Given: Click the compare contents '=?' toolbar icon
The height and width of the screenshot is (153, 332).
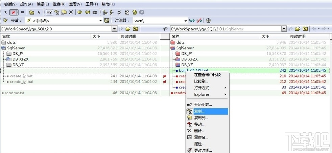Looking at the screenshot, I should [49, 12].
